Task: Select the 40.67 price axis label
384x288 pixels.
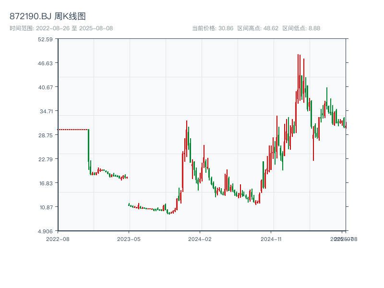Action: tap(45, 87)
